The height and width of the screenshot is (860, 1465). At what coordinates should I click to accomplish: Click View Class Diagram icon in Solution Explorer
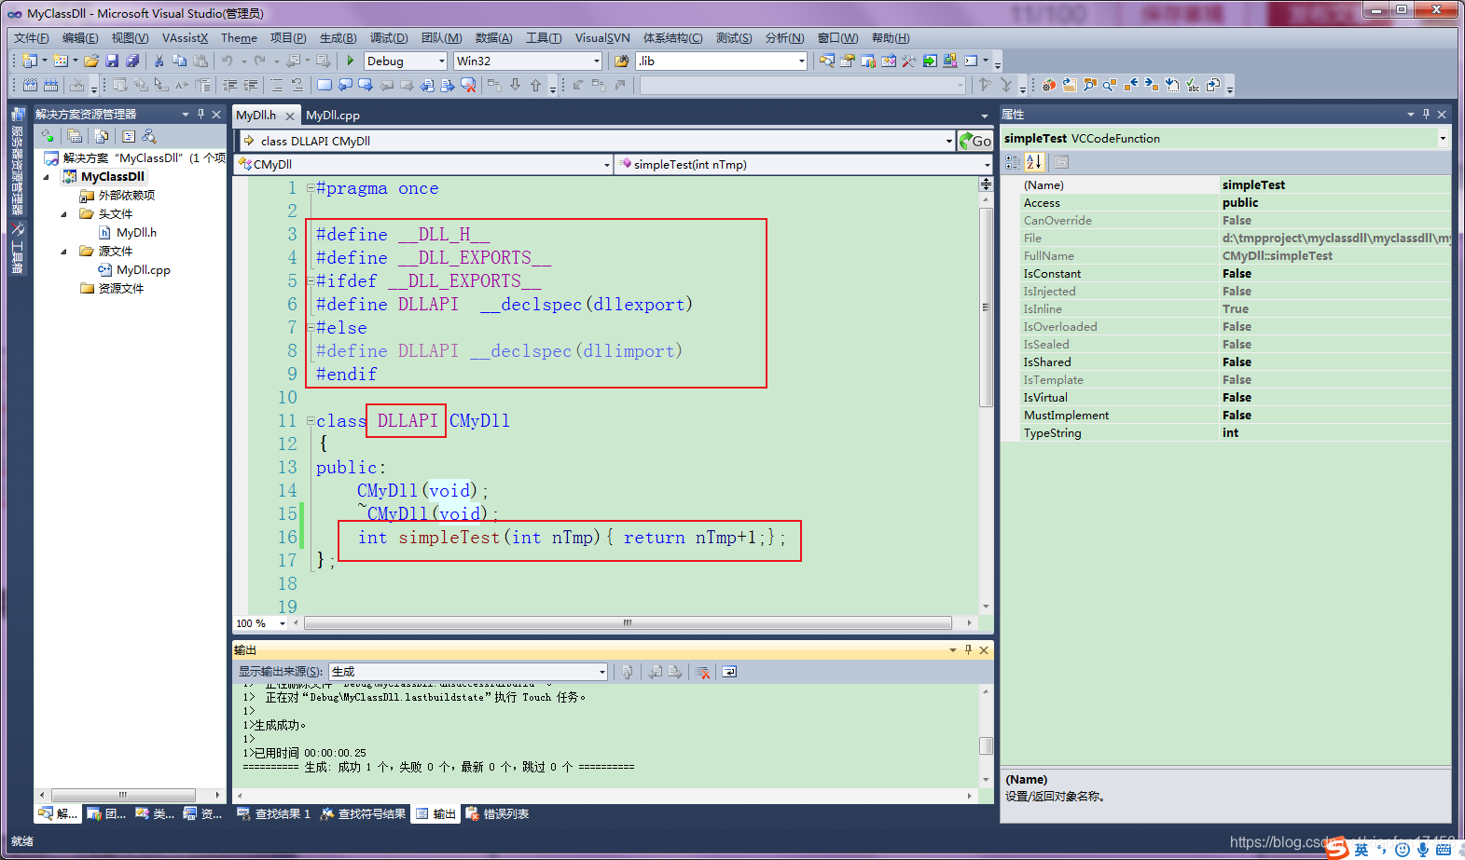[149, 136]
